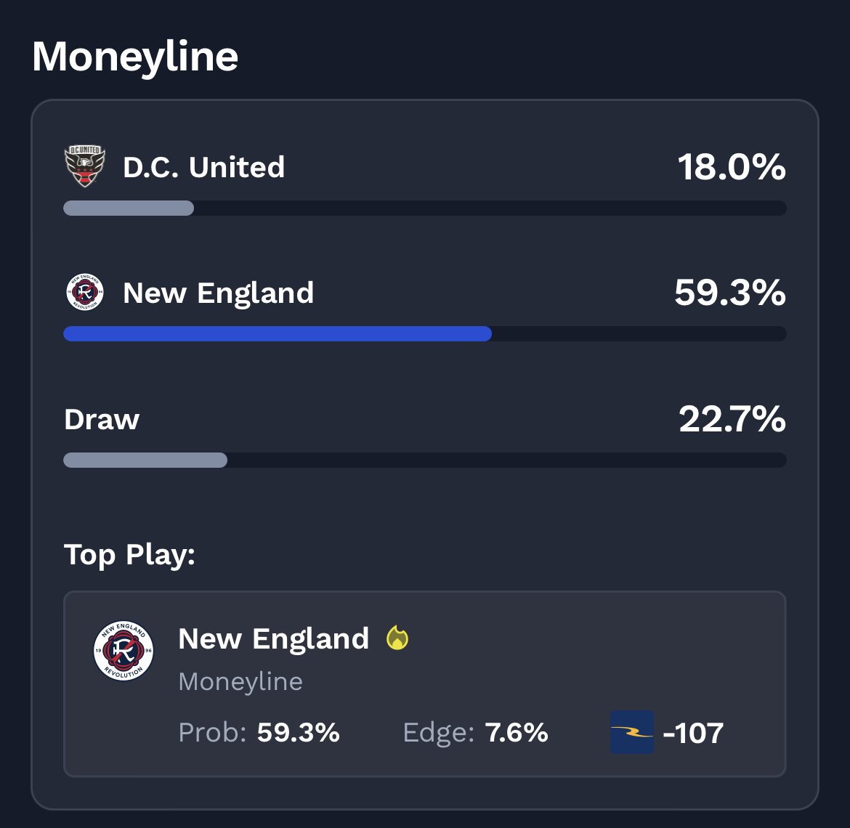The width and height of the screenshot is (850, 828).
Task: Click the 59.3% percentage at right
Action: click(x=729, y=293)
